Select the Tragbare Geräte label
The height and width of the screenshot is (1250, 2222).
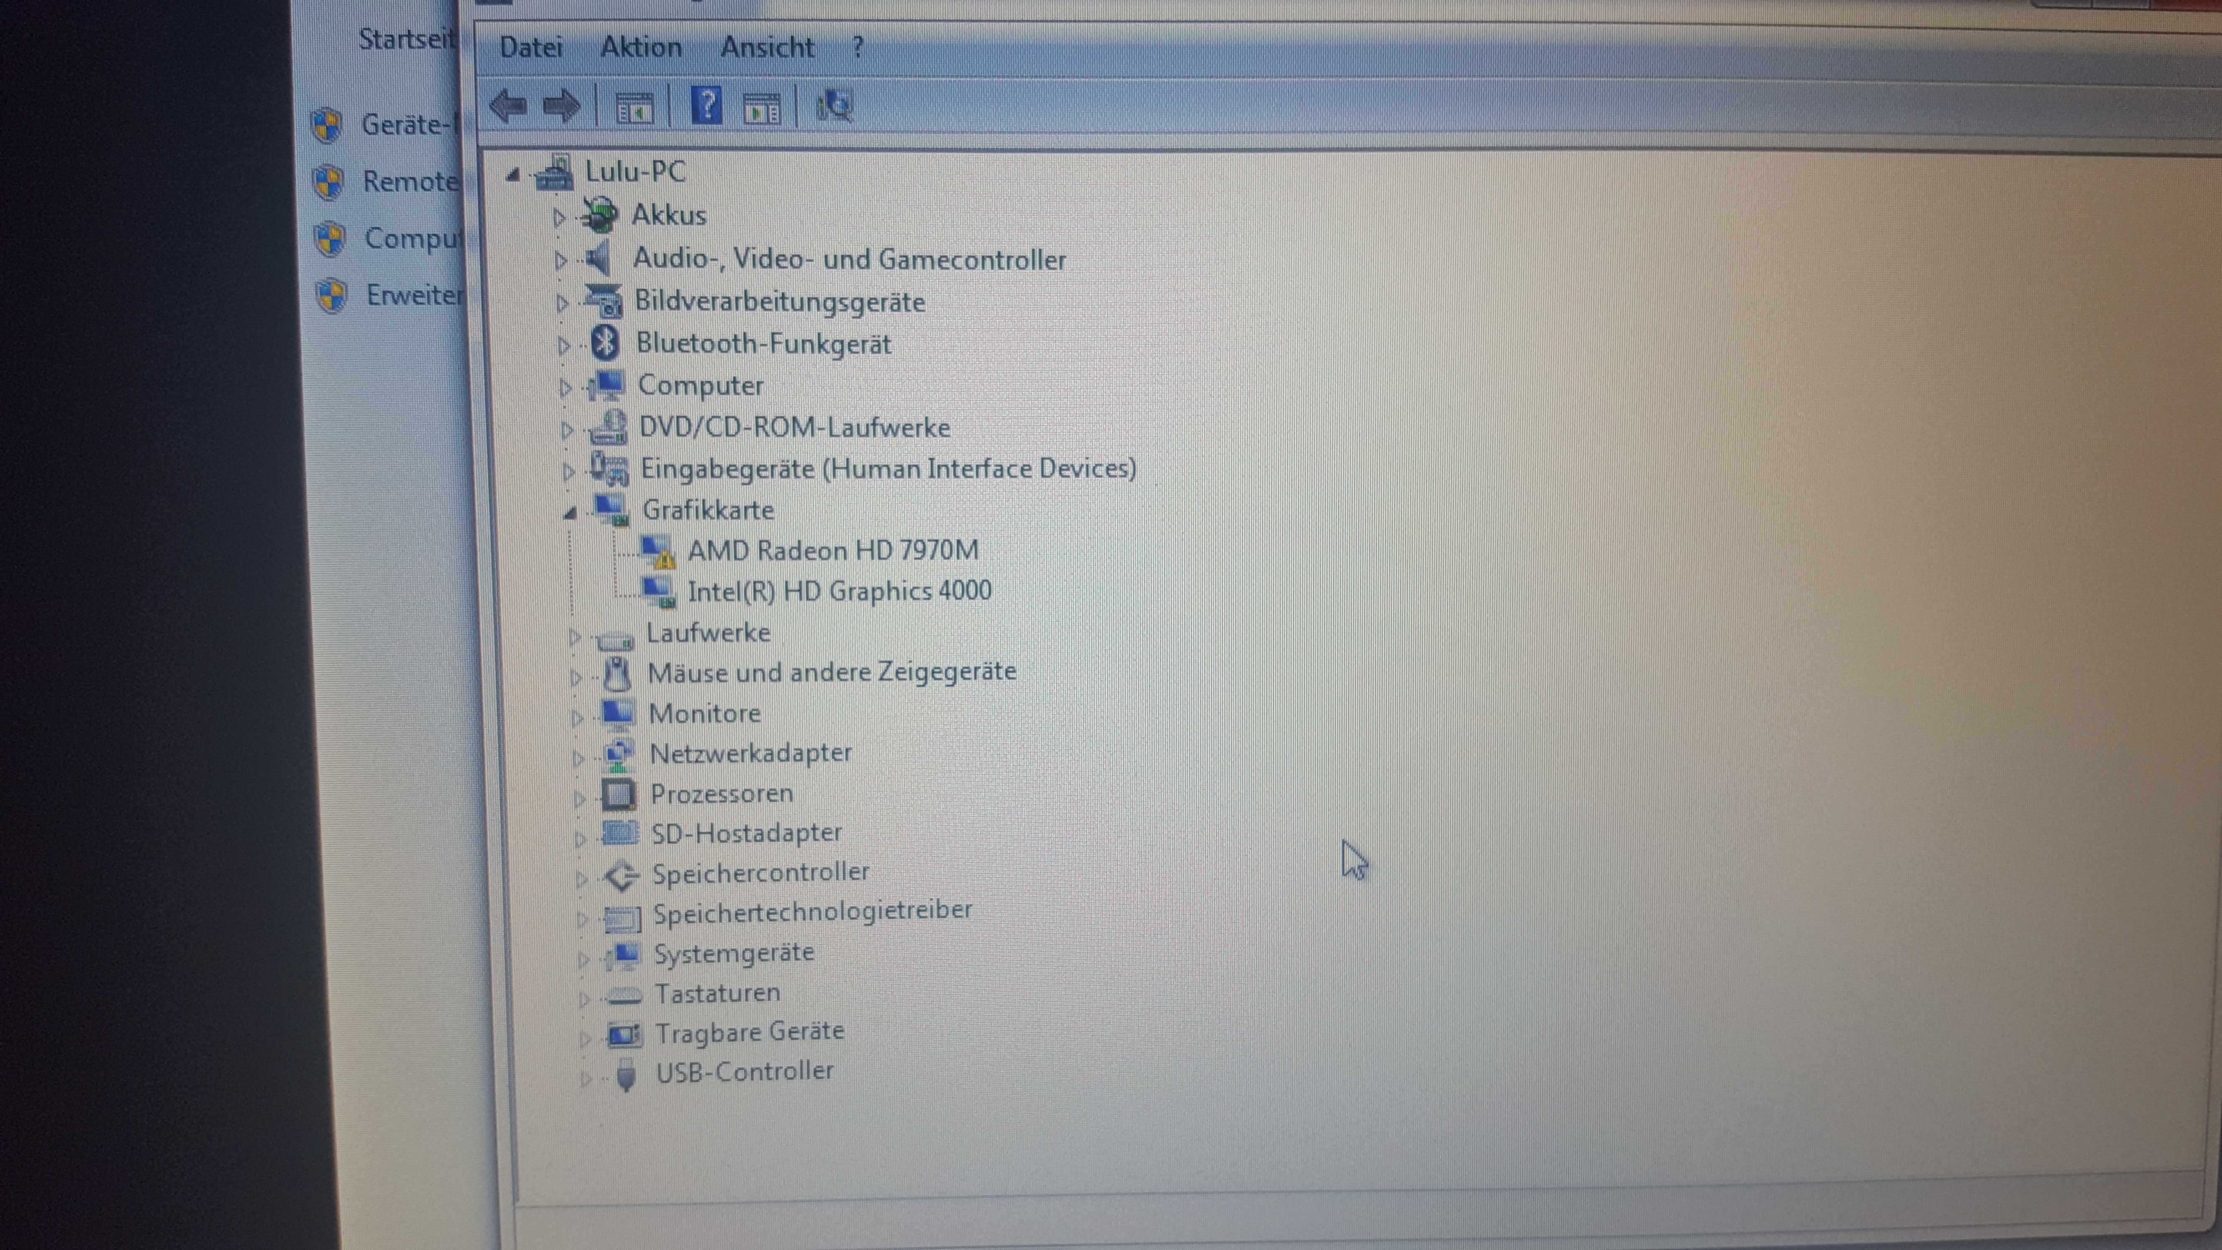pos(750,1032)
